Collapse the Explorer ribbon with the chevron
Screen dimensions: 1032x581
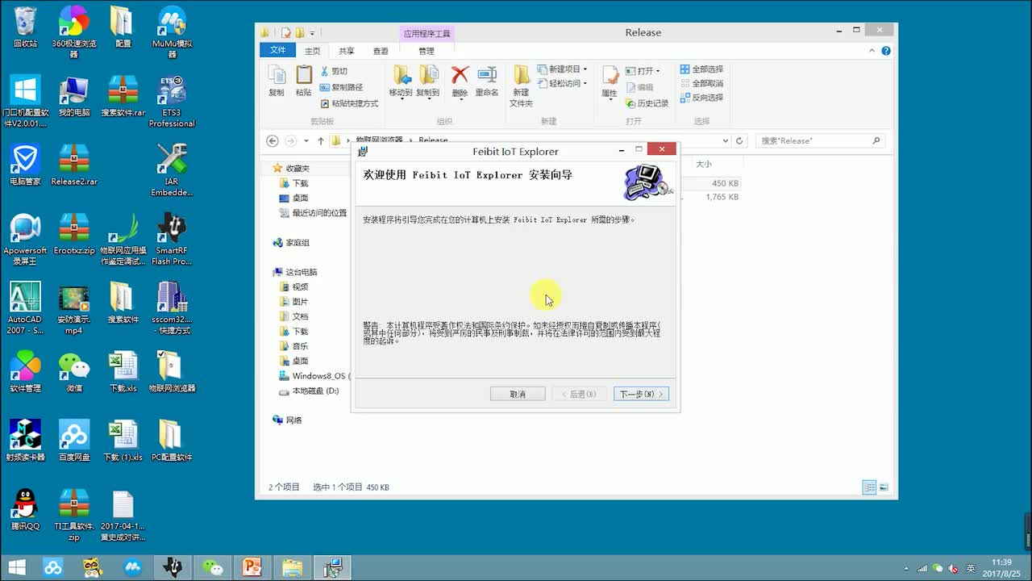pos(872,51)
